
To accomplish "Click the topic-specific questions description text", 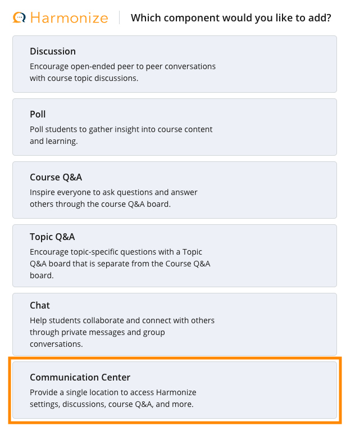I will click(120, 264).
